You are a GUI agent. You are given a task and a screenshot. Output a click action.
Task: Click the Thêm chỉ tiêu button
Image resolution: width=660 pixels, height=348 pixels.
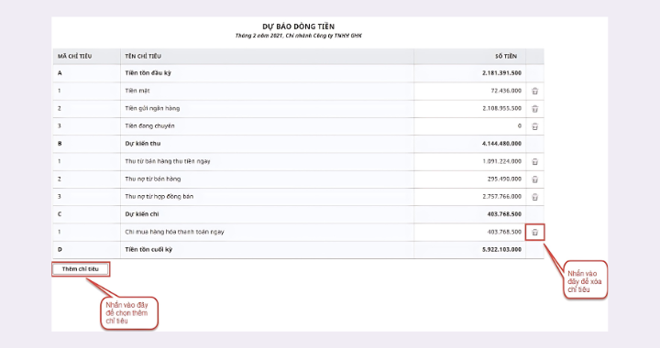[81, 269]
